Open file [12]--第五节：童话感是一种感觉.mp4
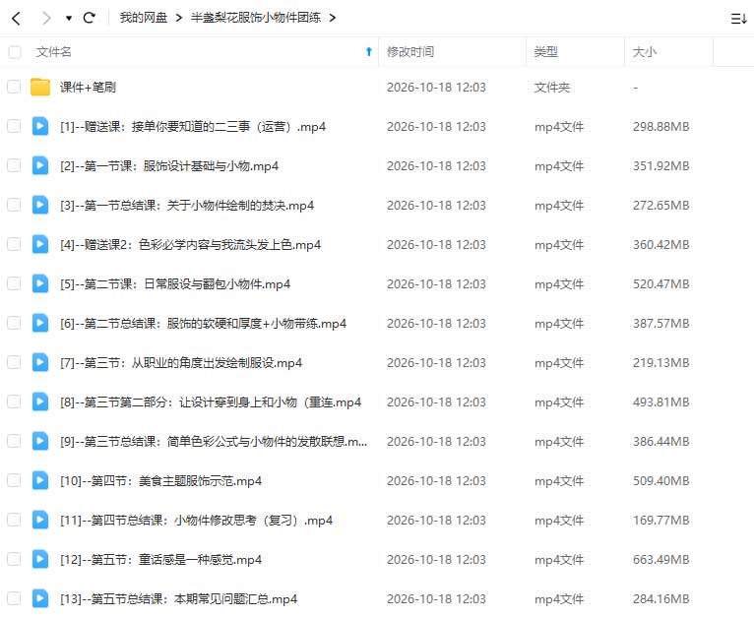Screen dimensions: 754x618 coord(160,560)
